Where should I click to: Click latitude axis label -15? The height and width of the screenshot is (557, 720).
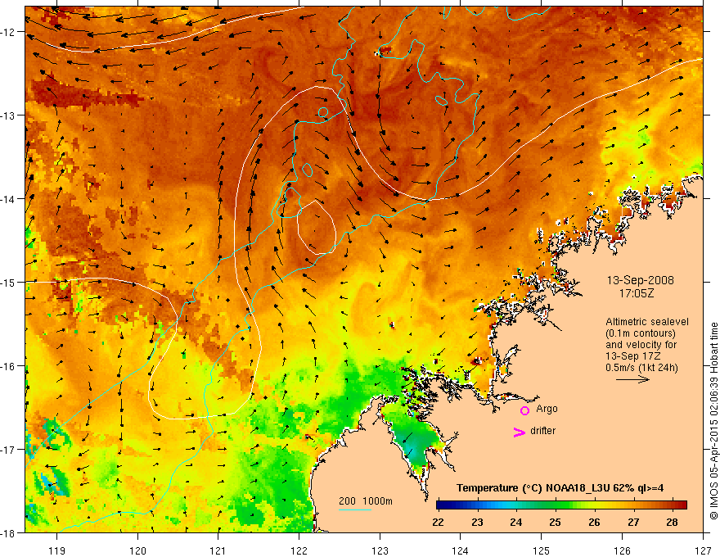click(9, 282)
